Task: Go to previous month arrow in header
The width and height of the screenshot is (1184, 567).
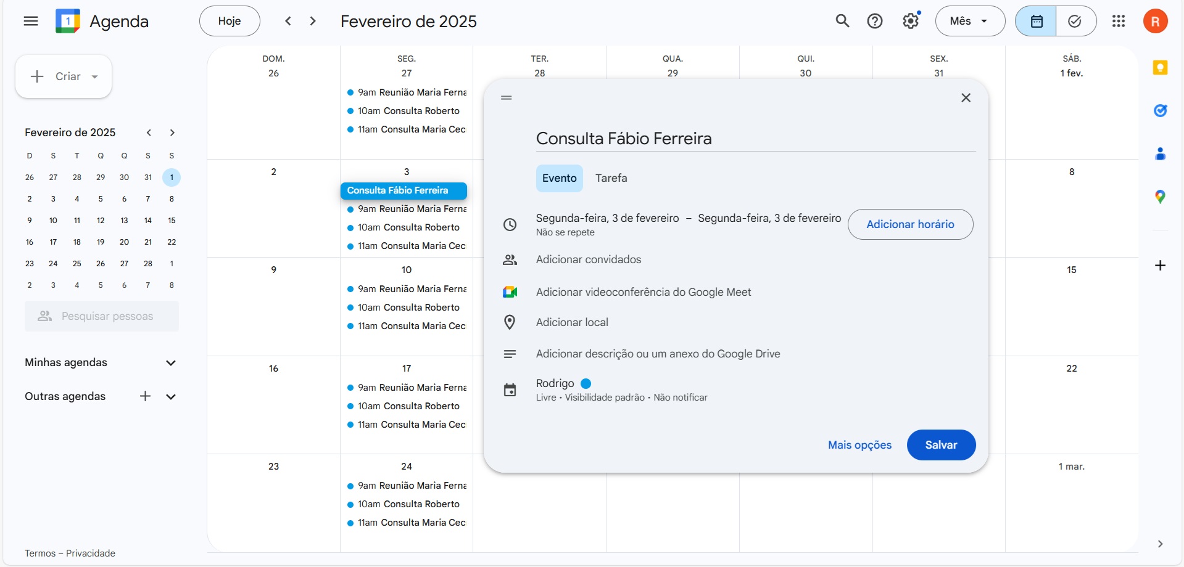Action: [x=288, y=21]
